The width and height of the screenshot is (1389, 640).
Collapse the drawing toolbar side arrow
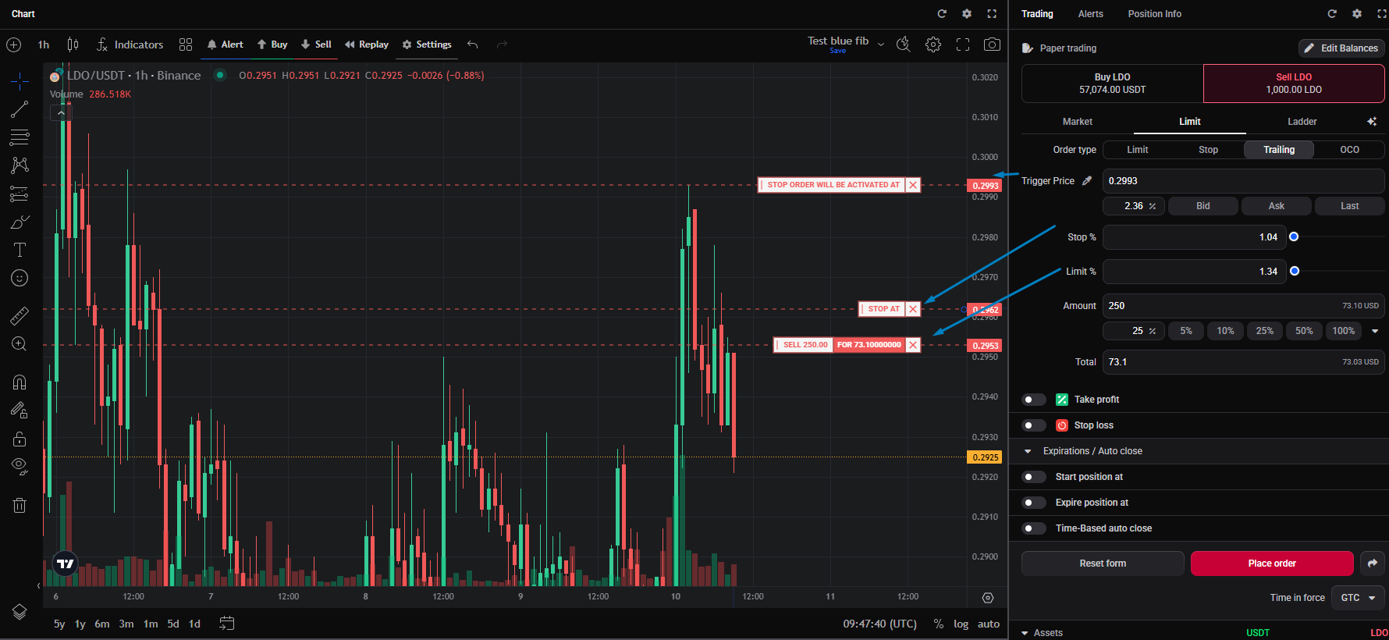(x=38, y=585)
